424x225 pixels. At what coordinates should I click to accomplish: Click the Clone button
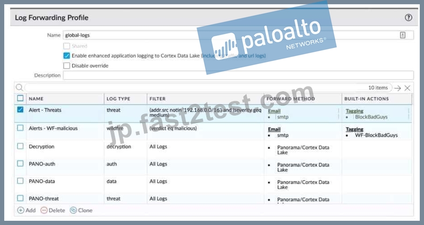tap(81, 210)
